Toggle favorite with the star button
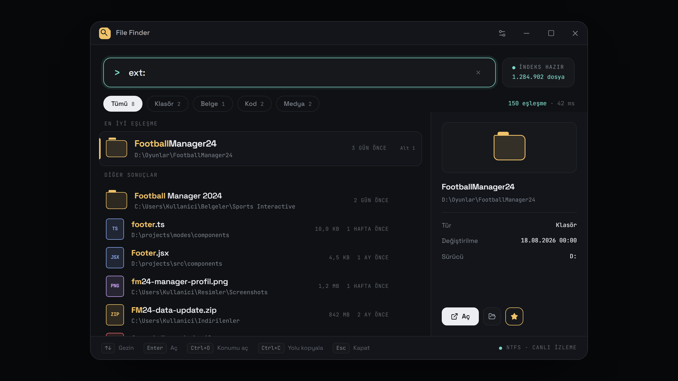Image resolution: width=678 pixels, height=381 pixels. [514, 316]
